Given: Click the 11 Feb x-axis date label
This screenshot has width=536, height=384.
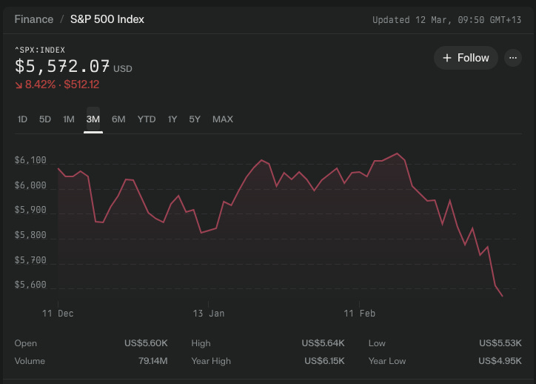Looking at the screenshot, I should pos(359,314).
